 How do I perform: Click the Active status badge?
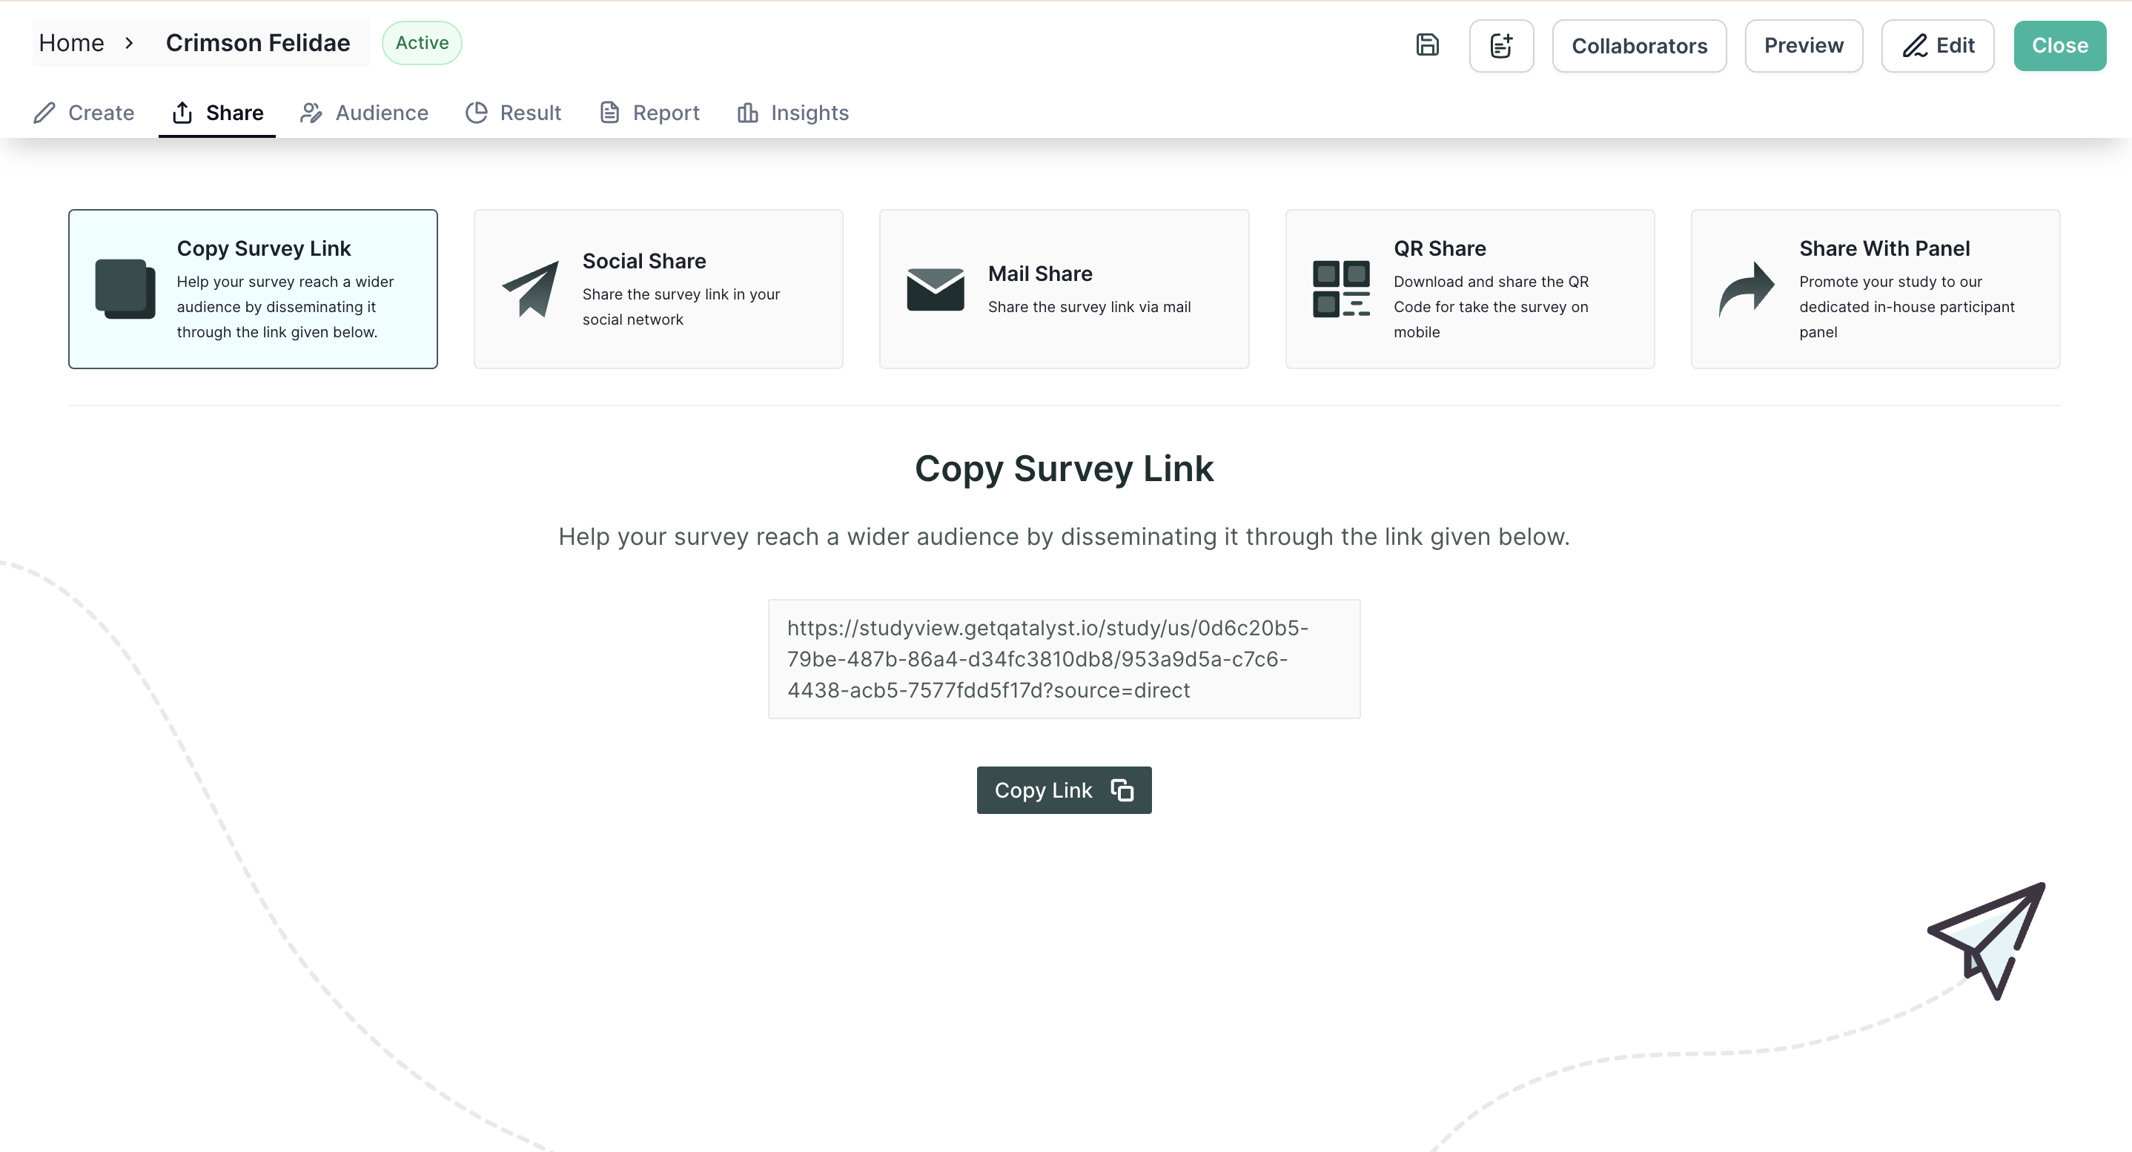(x=422, y=43)
